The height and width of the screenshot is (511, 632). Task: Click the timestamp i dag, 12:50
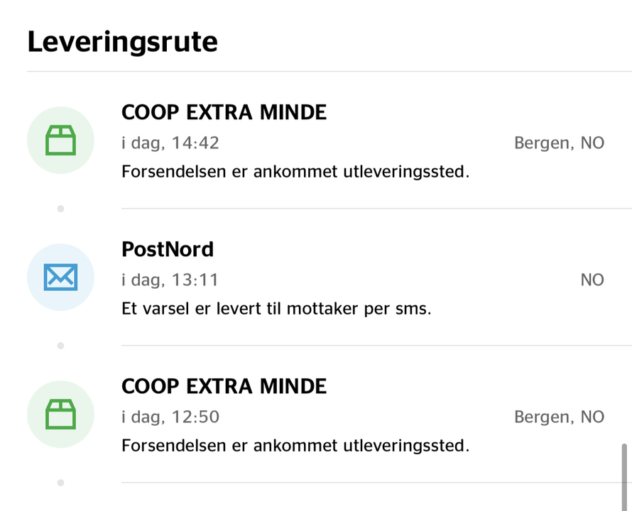170,417
